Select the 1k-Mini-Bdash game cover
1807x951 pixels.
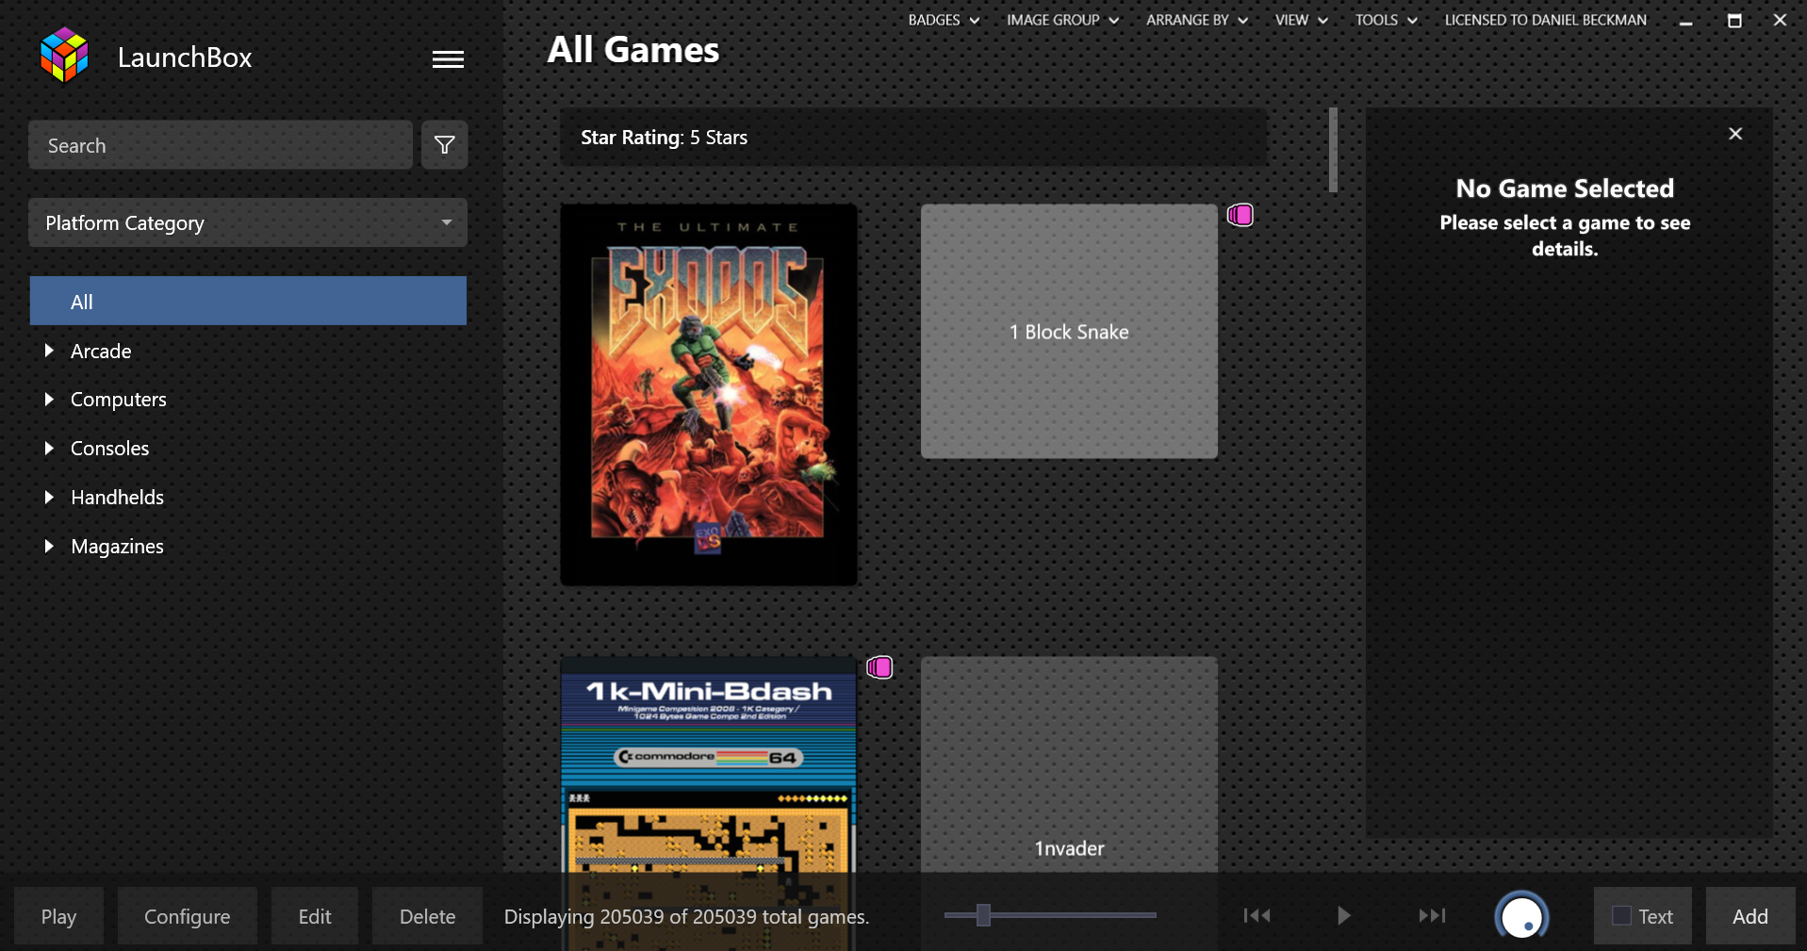point(709,765)
